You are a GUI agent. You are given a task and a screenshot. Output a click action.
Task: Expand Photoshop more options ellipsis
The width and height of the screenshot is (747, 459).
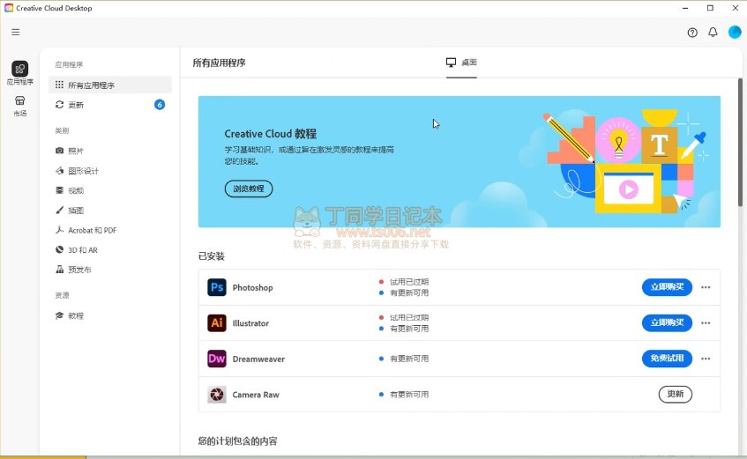[x=706, y=287]
